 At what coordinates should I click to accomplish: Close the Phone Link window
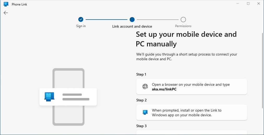(259, 4)
